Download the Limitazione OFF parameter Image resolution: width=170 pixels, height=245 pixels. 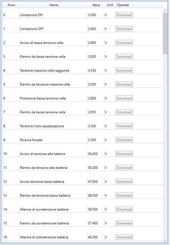click(124, 29)
